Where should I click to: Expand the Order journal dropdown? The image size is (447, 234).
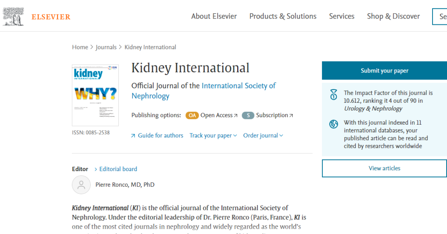(x=263, y=135)
